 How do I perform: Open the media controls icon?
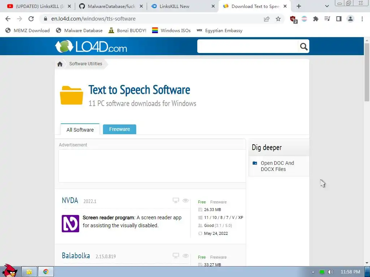pyautogui.click(x=327, y=19)
